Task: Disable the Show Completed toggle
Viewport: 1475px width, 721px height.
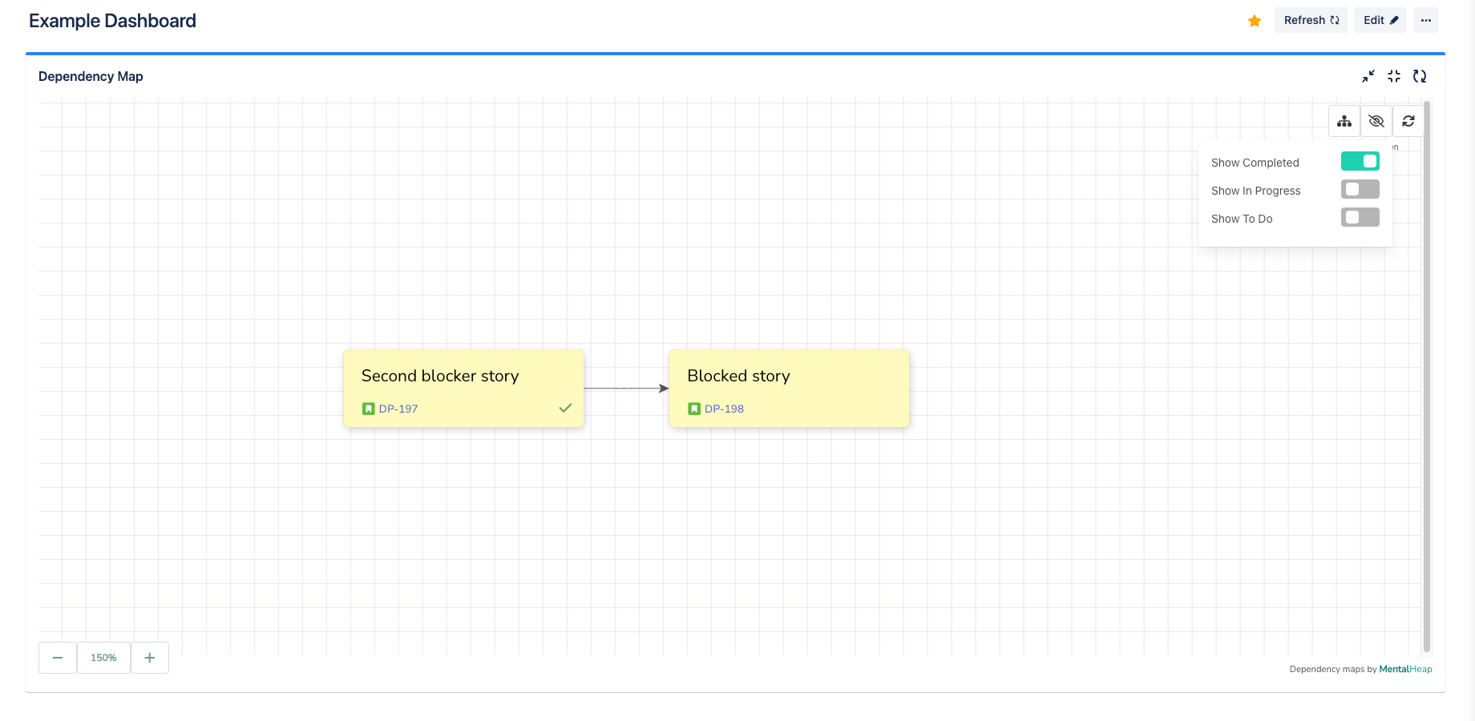Action: pyautogui.click(x=1360, y=161)
